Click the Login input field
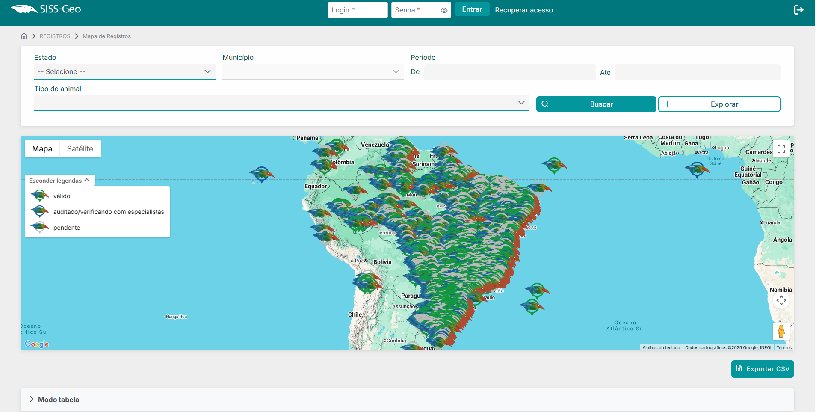This screenshot has width=816, height=412. pos(358,10)
